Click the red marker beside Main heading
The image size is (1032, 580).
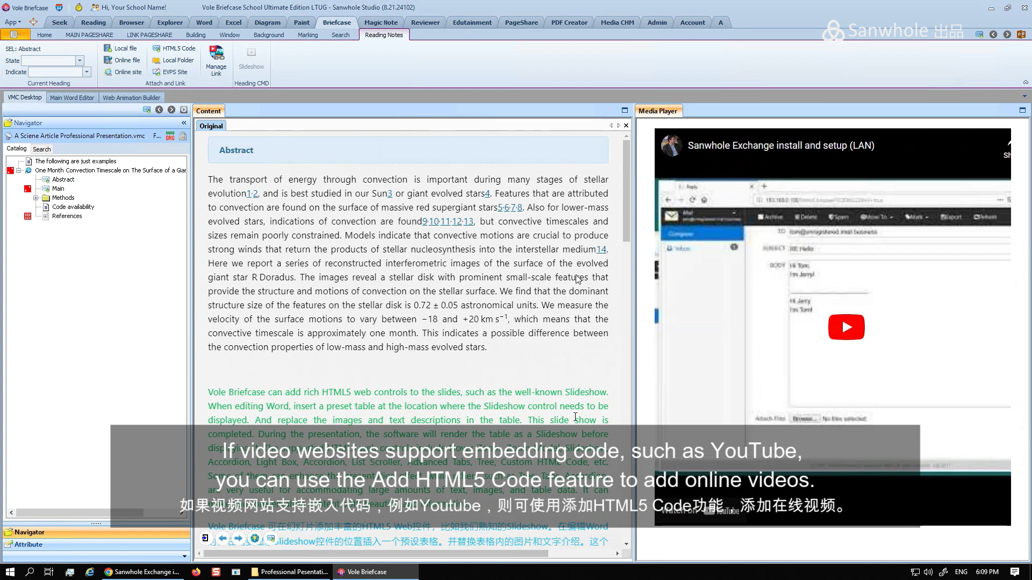(x=27, y=189)
